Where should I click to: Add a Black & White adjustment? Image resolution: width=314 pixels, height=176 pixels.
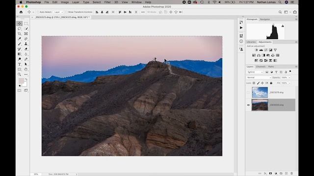tap(263, 55)
